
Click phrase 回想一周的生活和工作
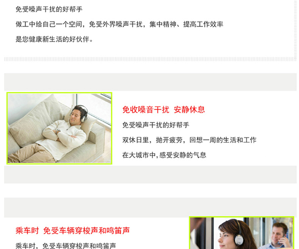(223, 140)
